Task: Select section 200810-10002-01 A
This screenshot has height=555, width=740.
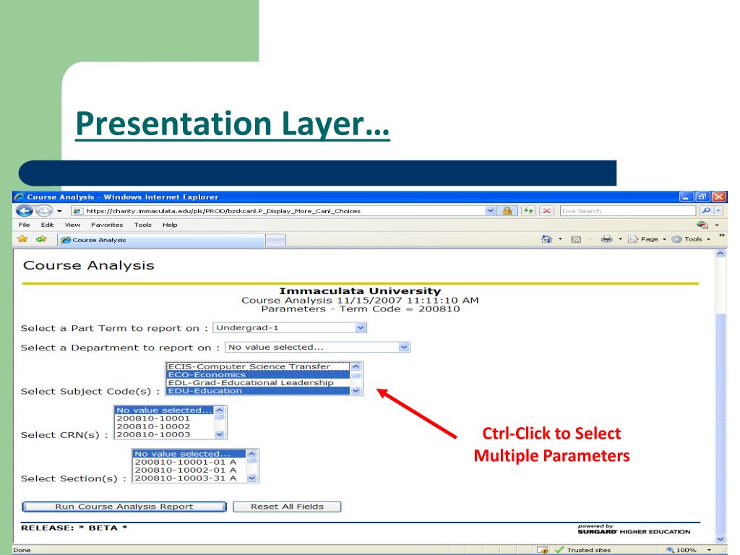Action: 189,470
